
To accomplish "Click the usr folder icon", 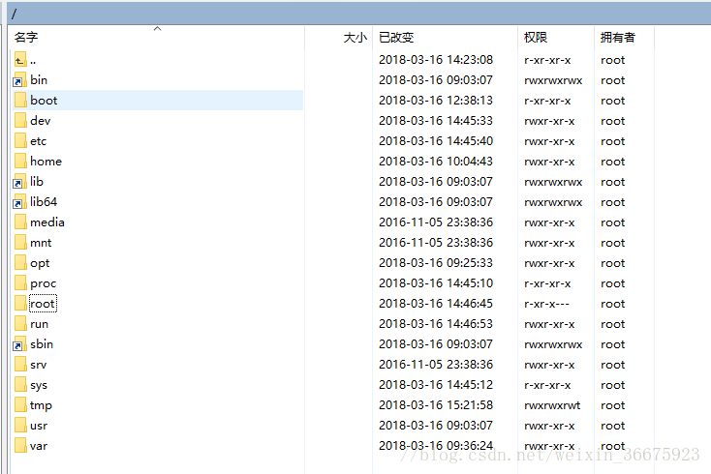I will [20, 426].
